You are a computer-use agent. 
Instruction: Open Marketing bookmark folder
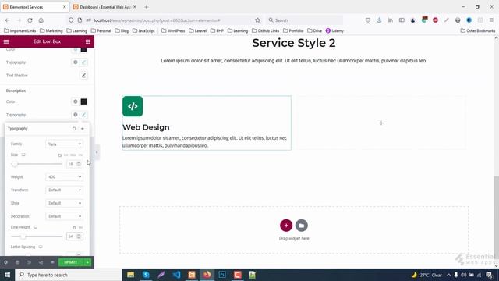[x=51, y=31]
